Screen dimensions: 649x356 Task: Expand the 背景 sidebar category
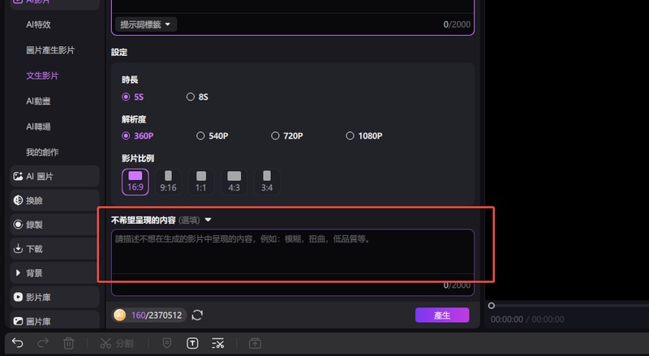point(19,273)
